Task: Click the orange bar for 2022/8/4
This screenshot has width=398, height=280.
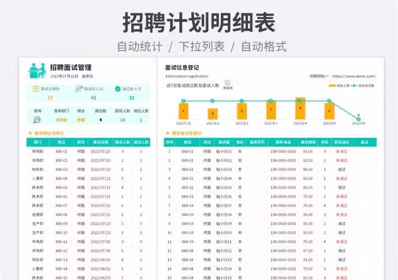Action: pos(300,109)
